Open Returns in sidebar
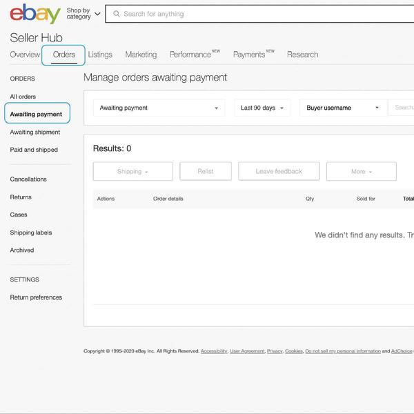This screenshot has width=414, height=414. [x=21, y=197]
